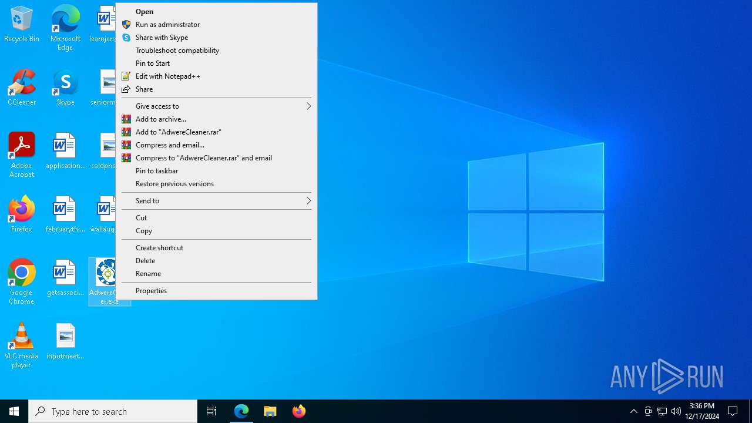Screen dimensions: 752x423
Task: Open Microsoft Edge from the taskbar
Action: pos(241,411)
